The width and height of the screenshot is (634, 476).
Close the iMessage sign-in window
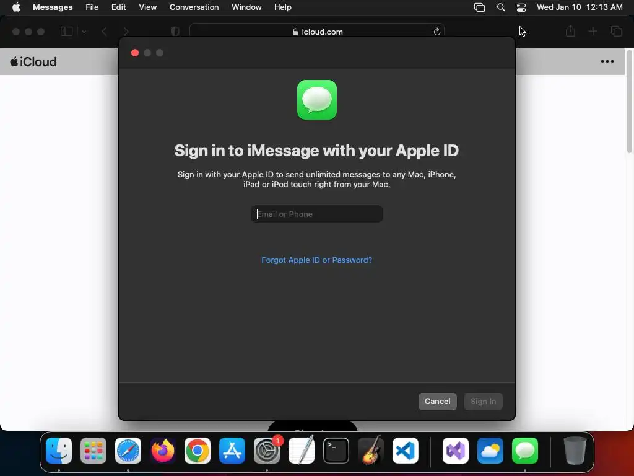pos(135,53)
